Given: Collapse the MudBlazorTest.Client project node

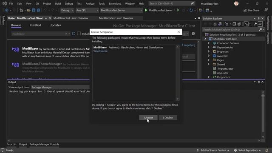Looking at the screenshot, I should point(205,39).
